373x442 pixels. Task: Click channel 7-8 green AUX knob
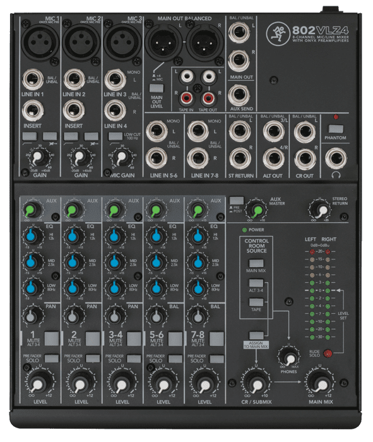pyautogui.click(x=196, y=210)
